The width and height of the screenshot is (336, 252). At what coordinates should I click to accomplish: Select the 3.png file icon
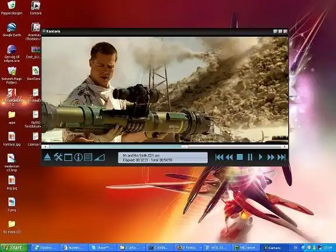12,205
